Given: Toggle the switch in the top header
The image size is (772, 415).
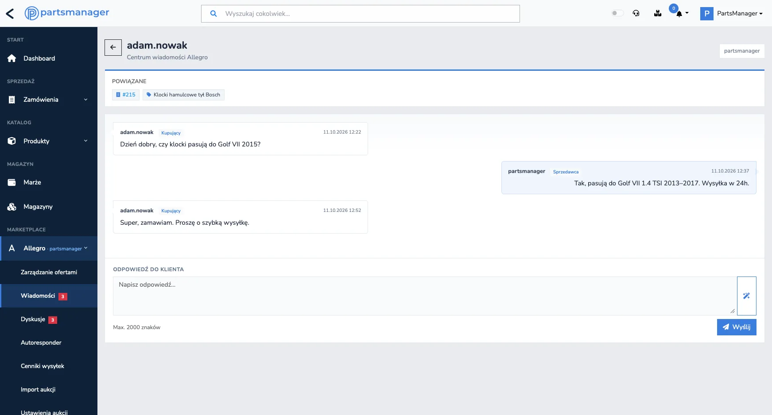Looking at the screenshot, I should [617, 13].
